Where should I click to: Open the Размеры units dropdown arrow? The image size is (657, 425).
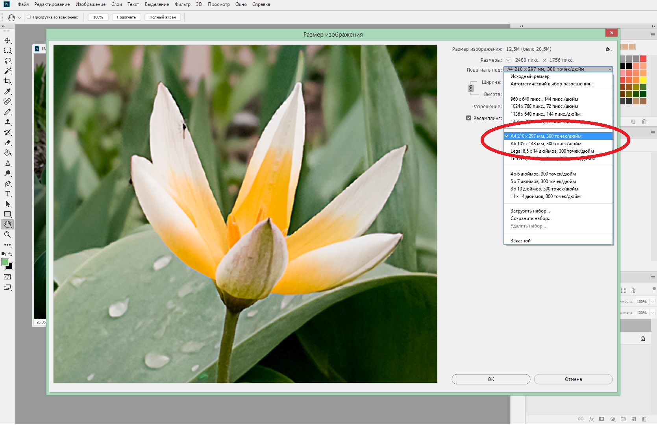coord(508,60)
